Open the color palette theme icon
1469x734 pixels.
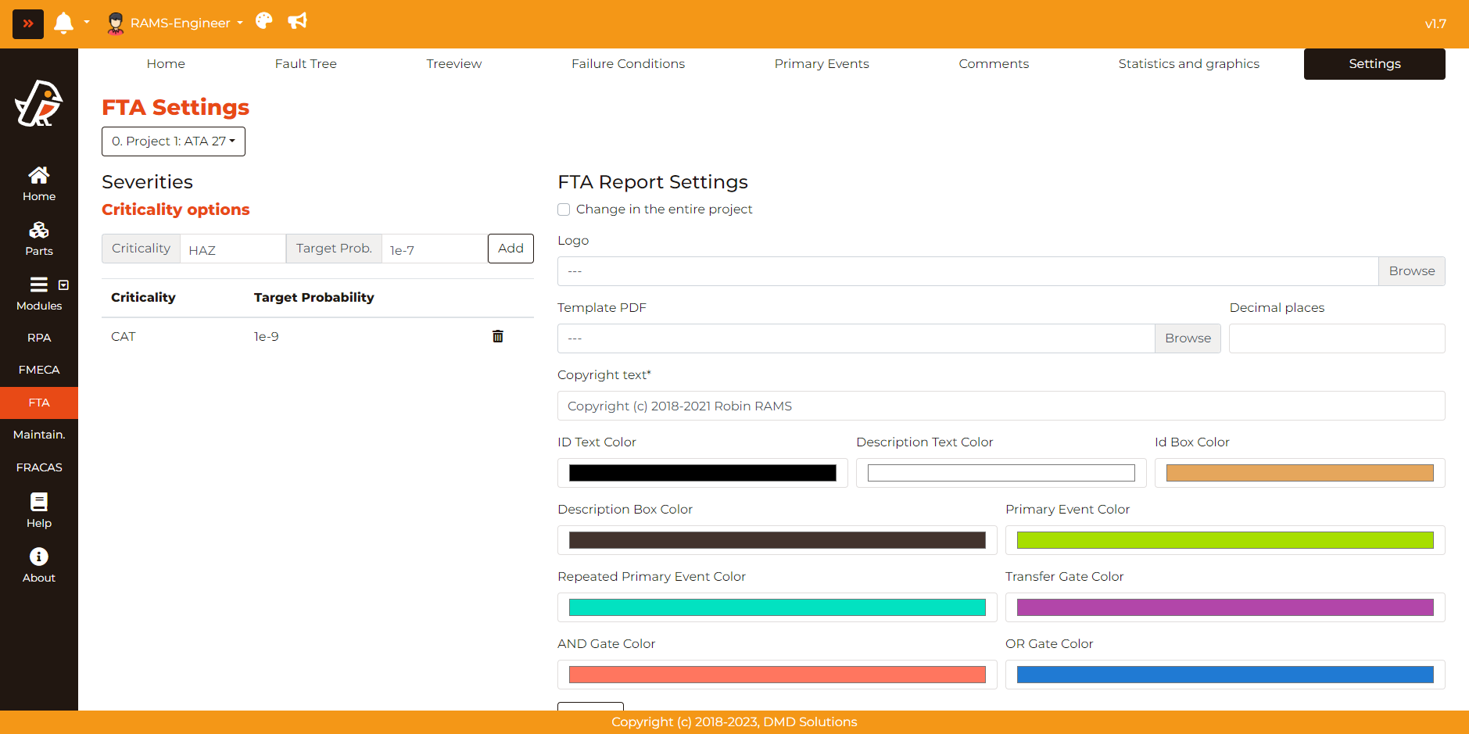(x=264, y=21)
